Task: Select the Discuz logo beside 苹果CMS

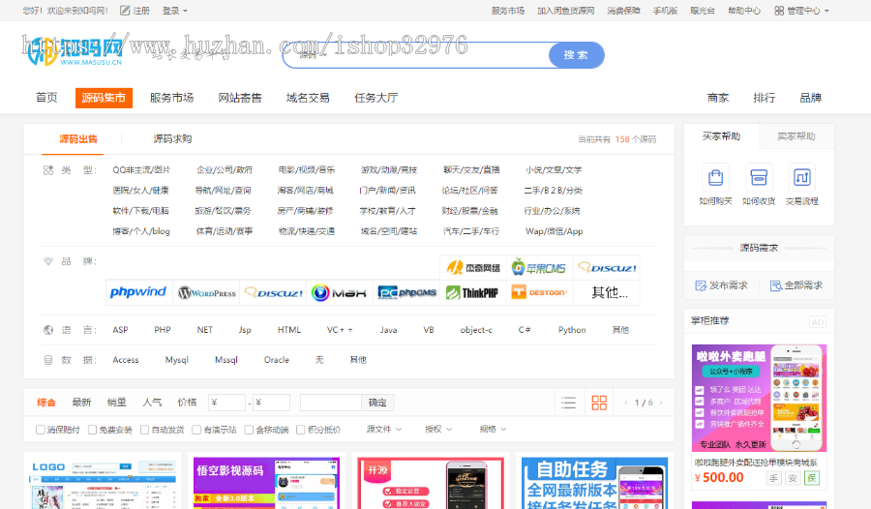Action: coord(607,268)
